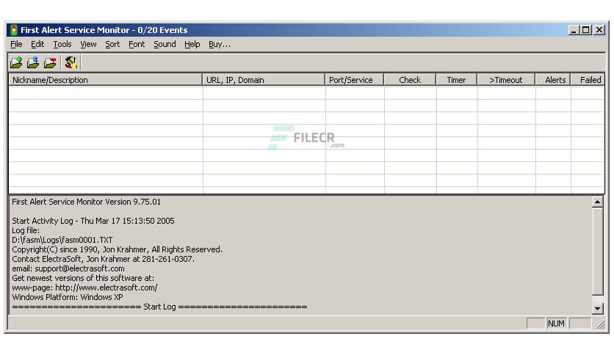The height and width of the screenshot is (355, 614).
Task: Open the Sound menu
Action: [165, 44]
